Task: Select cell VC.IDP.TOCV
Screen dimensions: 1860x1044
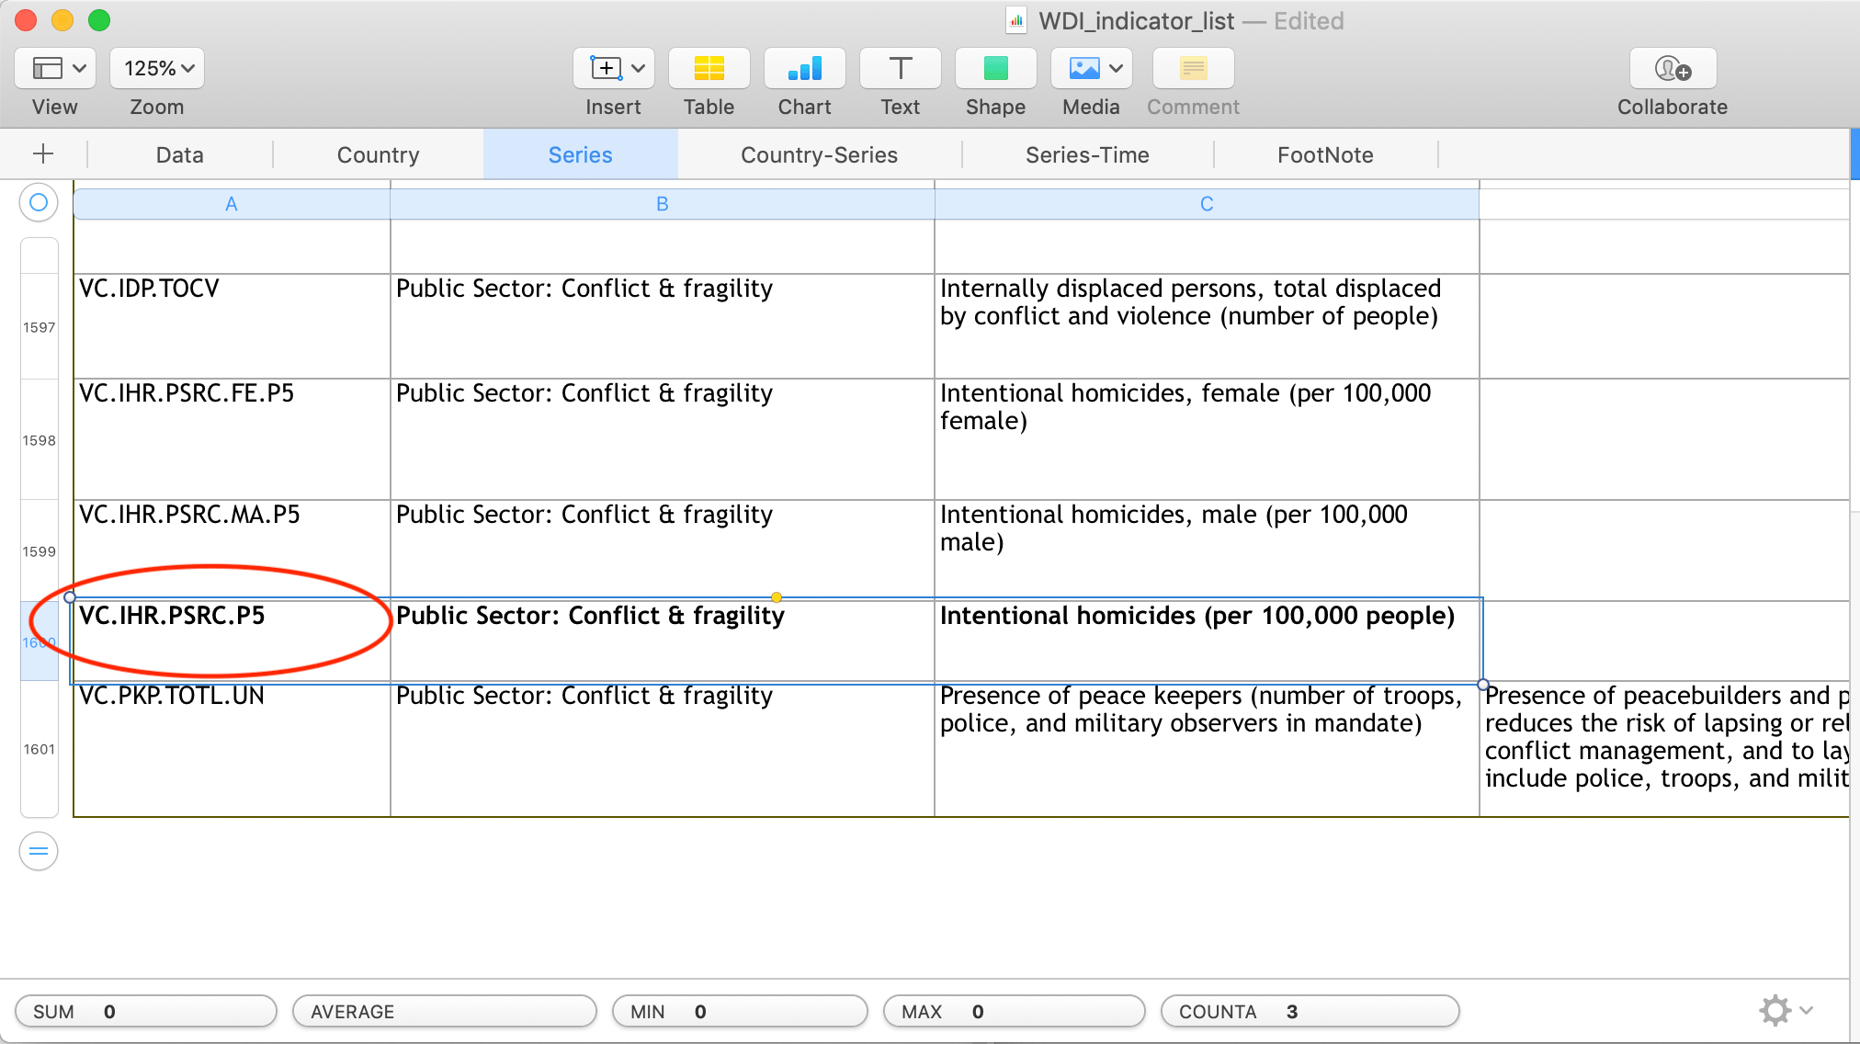Action: coord(232,326)
